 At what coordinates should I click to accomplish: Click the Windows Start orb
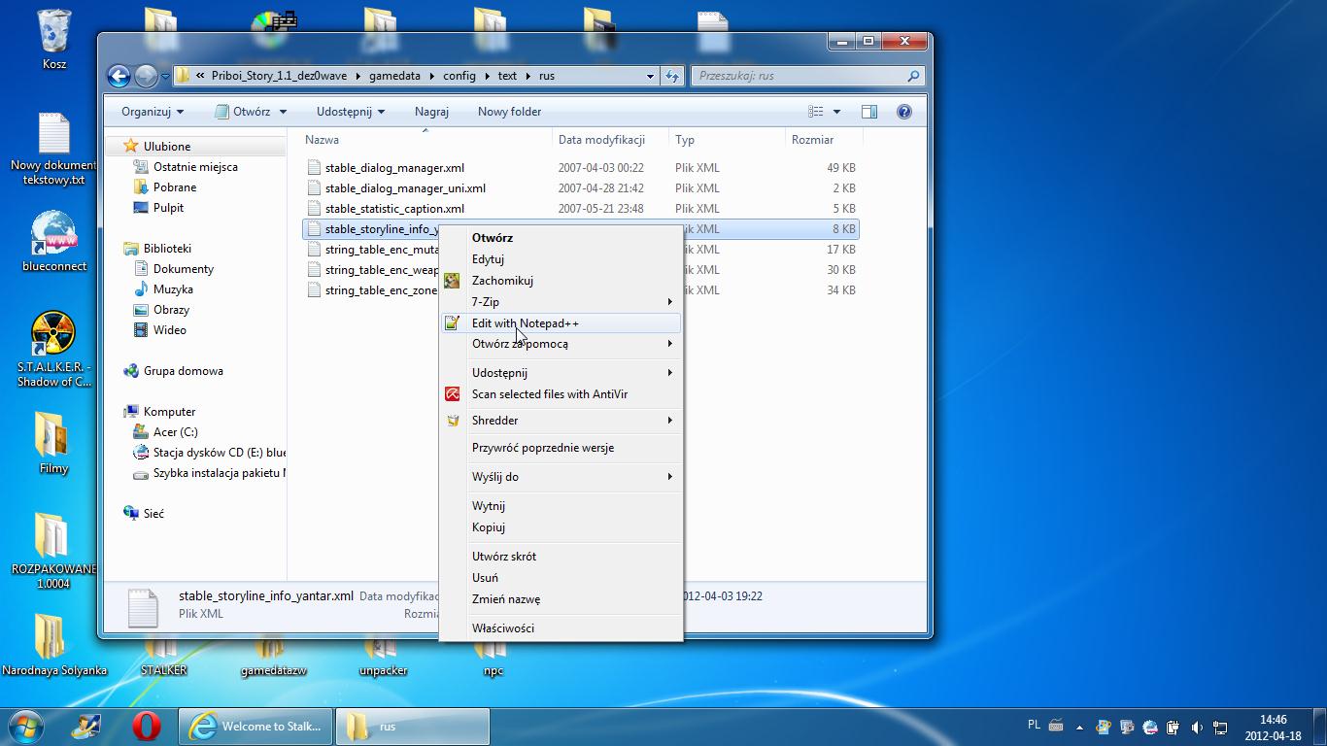(25, 726)
